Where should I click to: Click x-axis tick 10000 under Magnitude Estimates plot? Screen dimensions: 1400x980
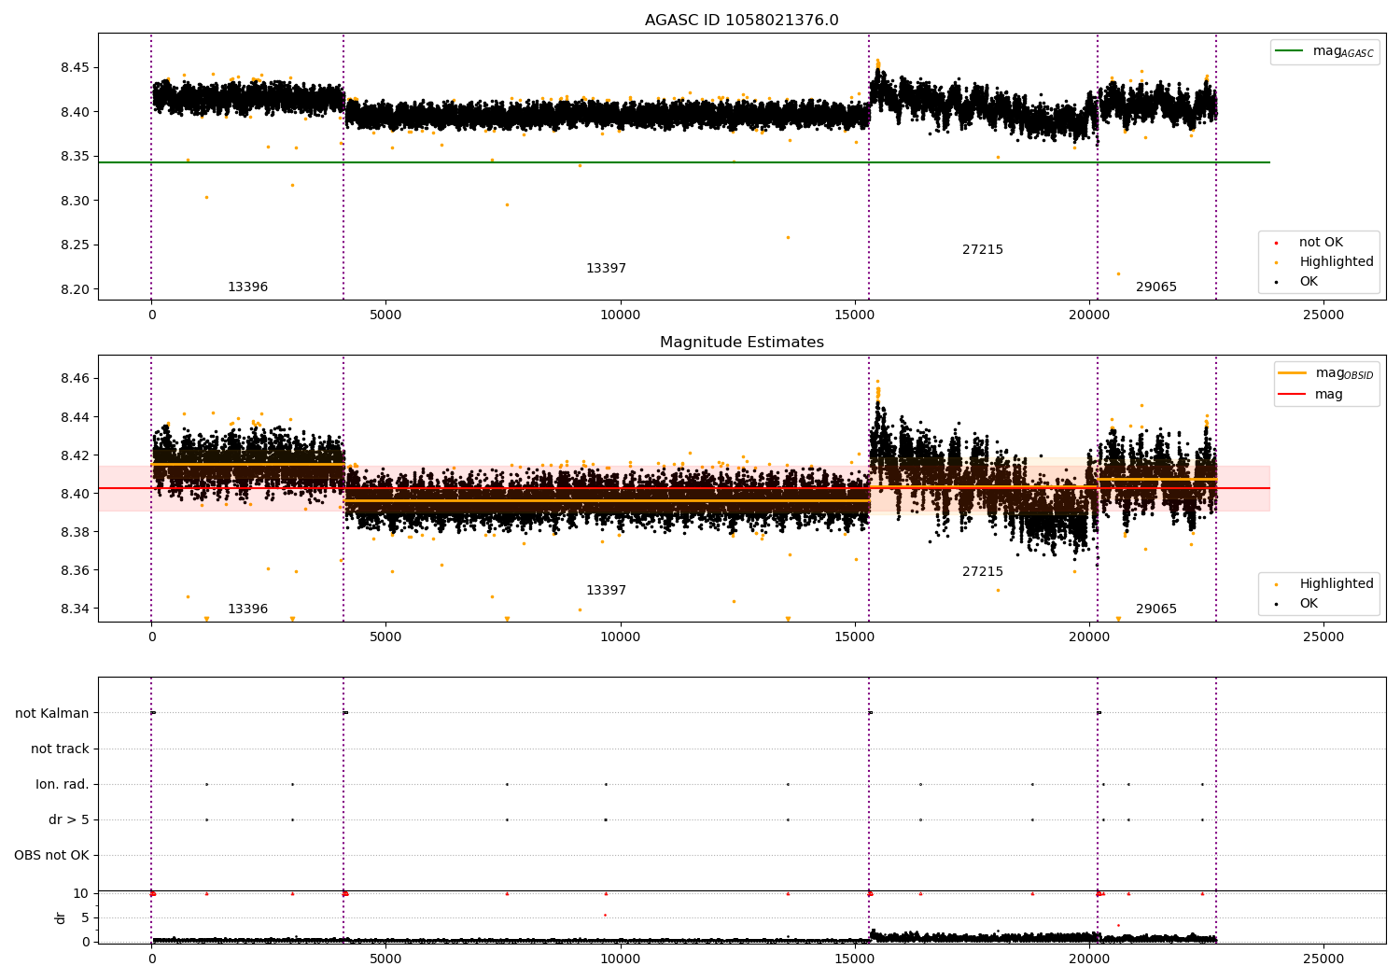[620, 637]
